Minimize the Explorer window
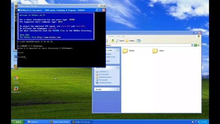The image size is (220, 124). tap(193, 33)
